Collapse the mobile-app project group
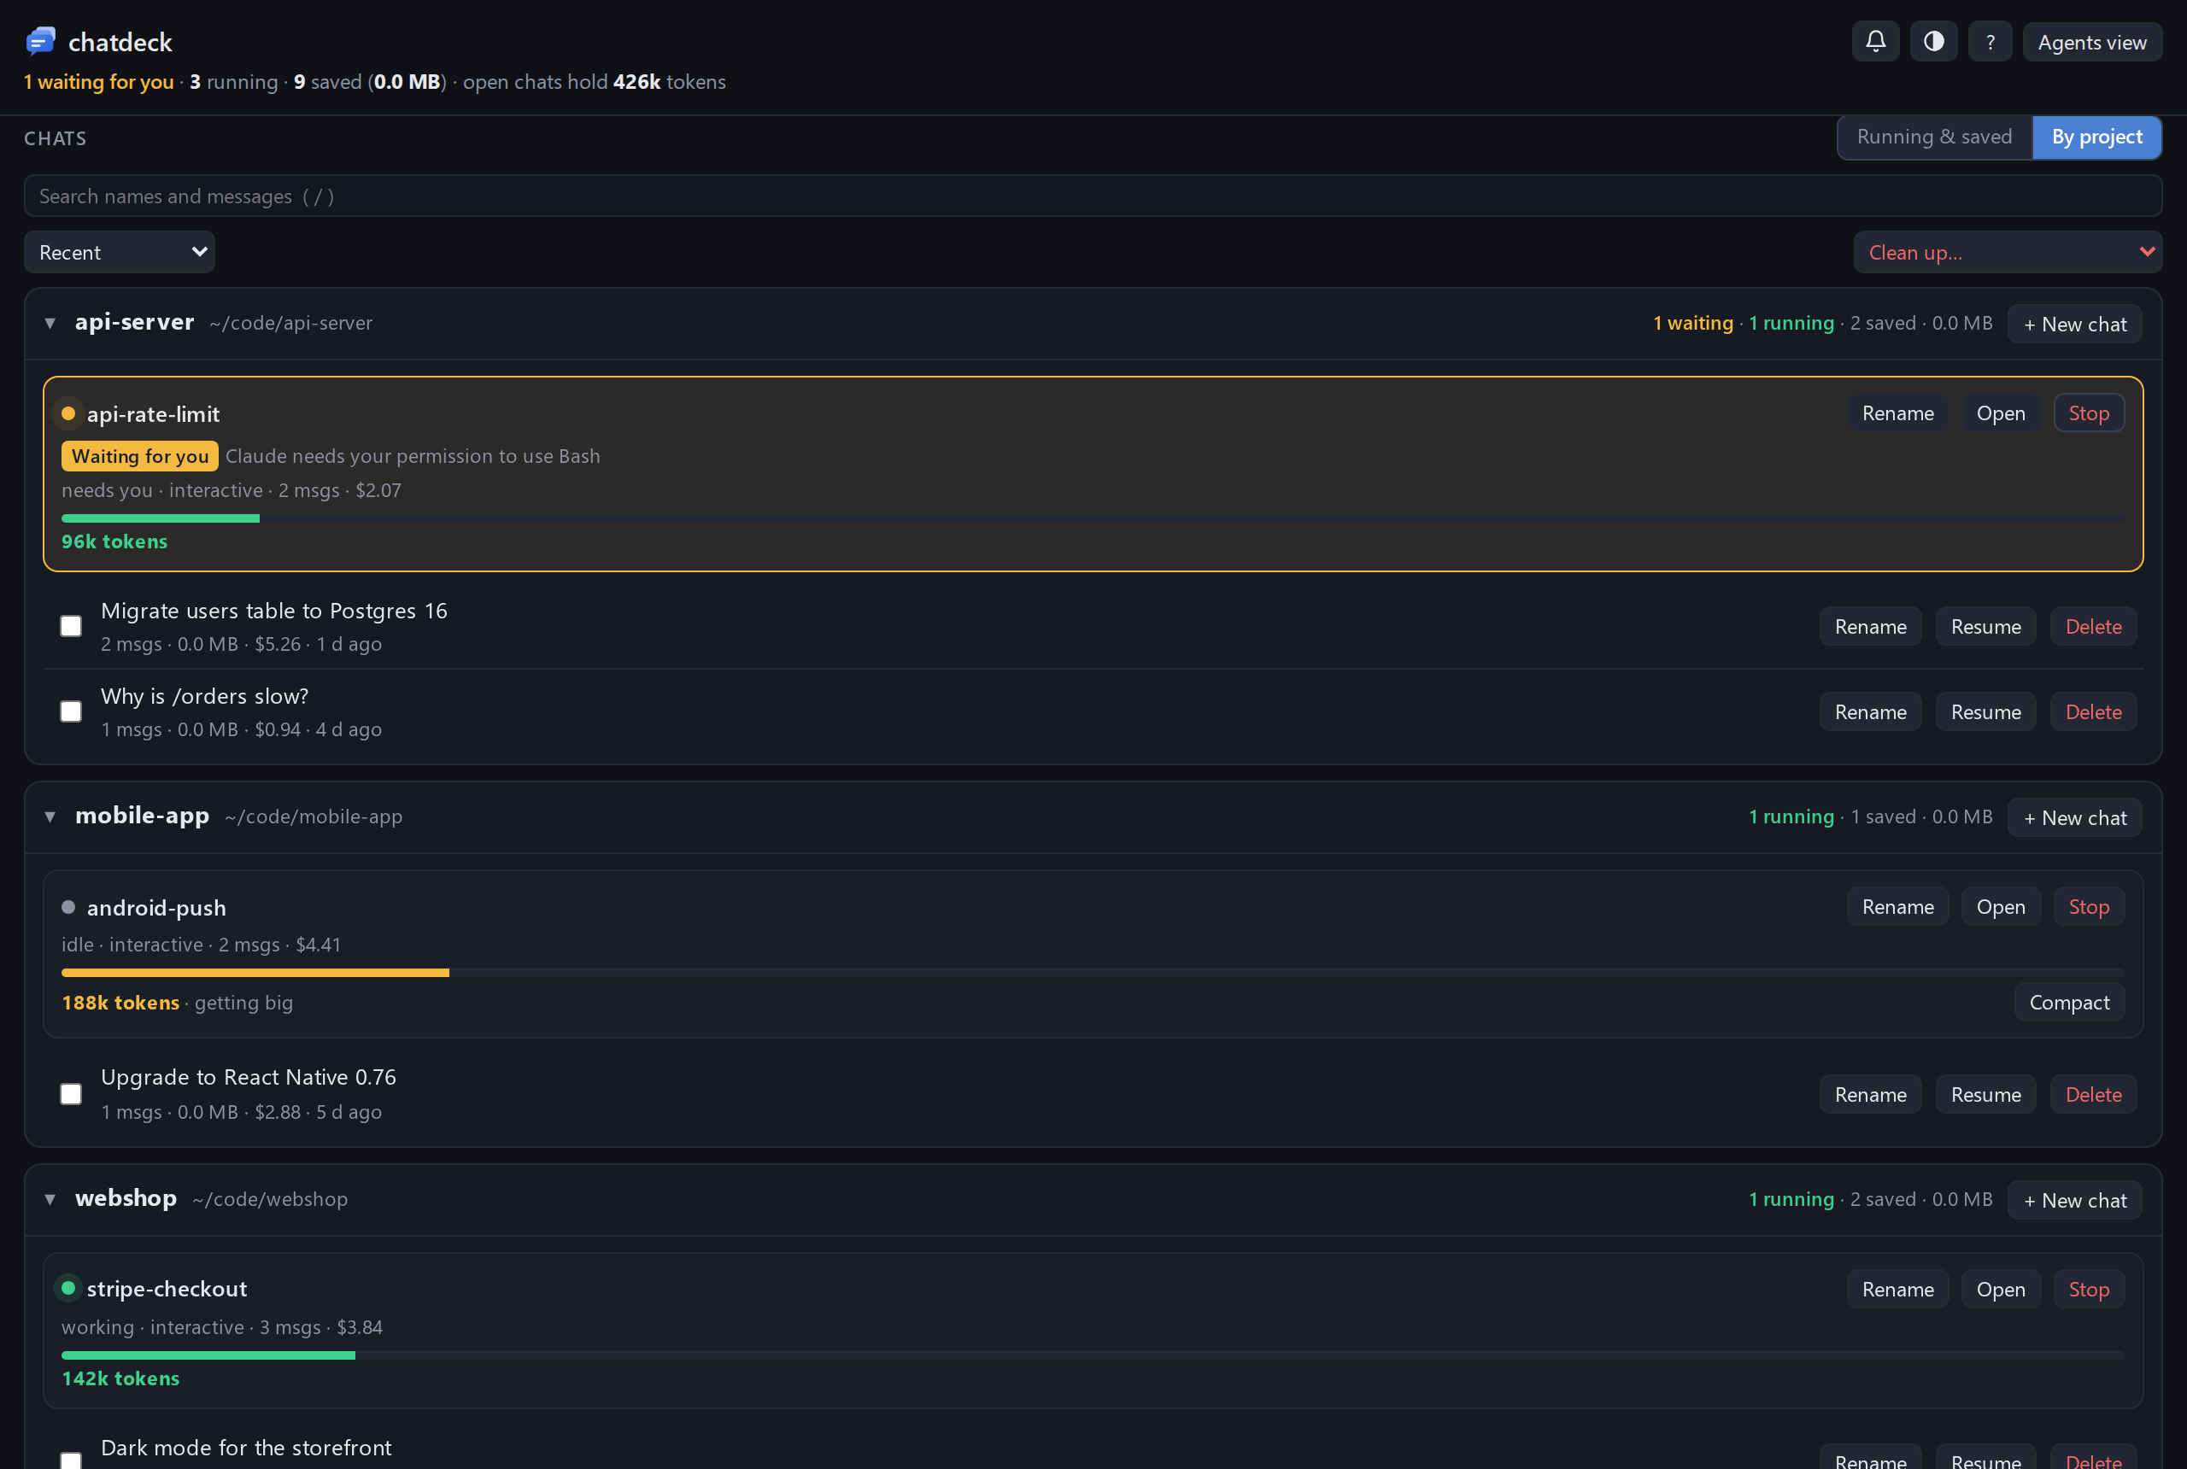This screenshot has width=2187, height=1469. [x=50, y=817]
